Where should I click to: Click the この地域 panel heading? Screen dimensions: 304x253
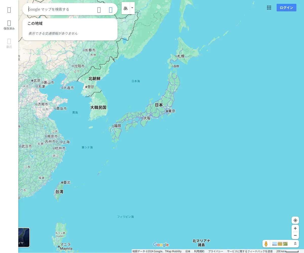(x=35, y=24)
